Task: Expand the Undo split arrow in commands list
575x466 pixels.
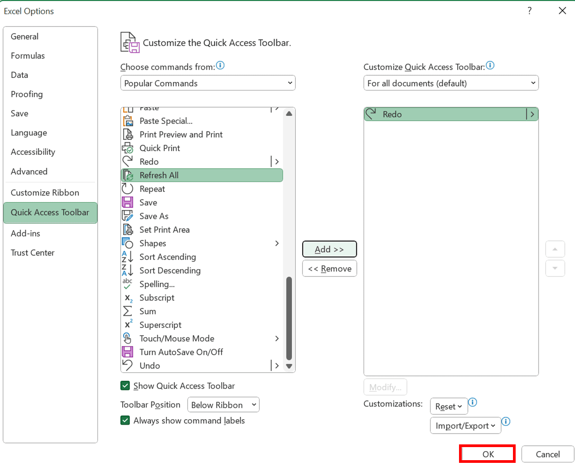Action: click(276, 365)
